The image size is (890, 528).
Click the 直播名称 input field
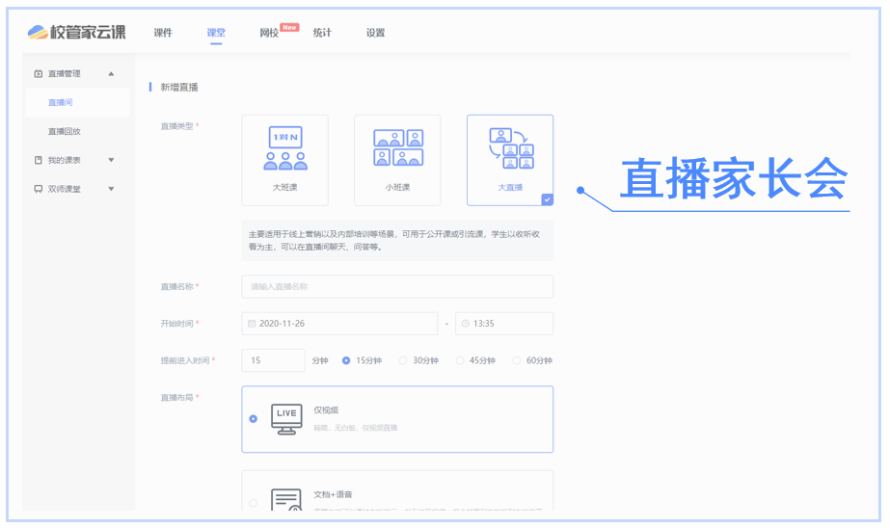tap(397, 287)
